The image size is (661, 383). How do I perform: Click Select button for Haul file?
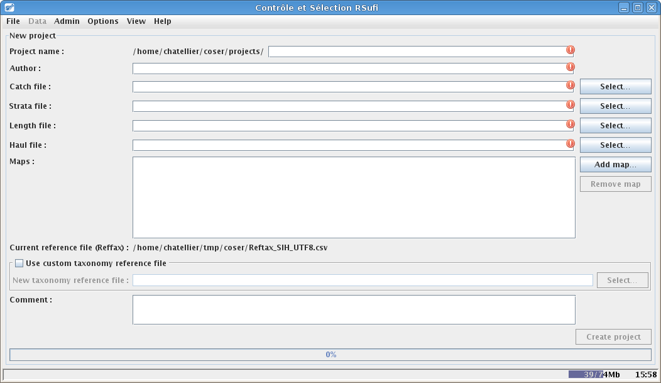click(616, 145)
